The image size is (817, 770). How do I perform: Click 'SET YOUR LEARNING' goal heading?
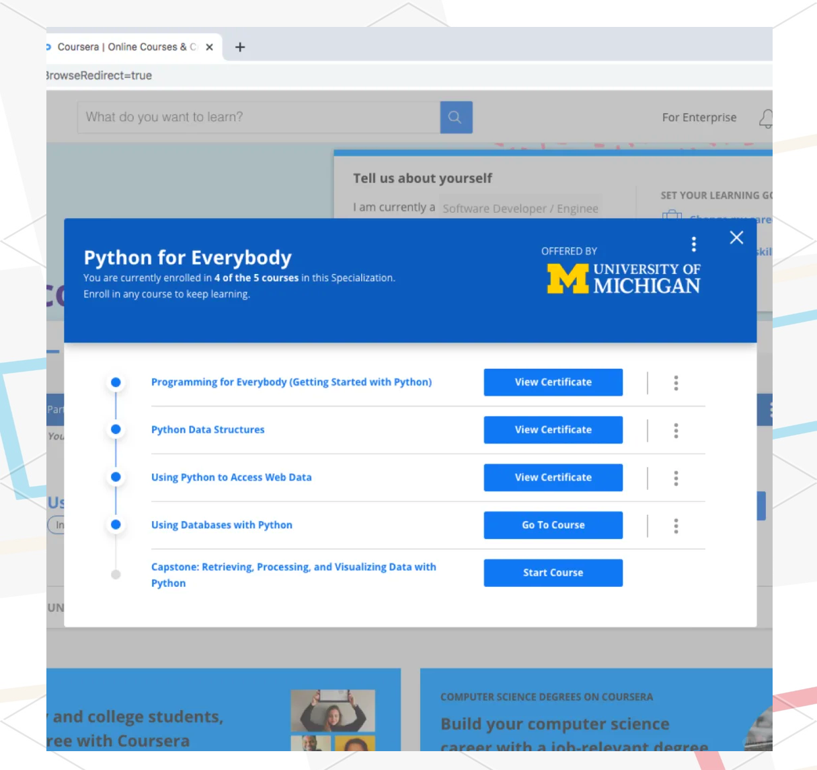[716, 195]
